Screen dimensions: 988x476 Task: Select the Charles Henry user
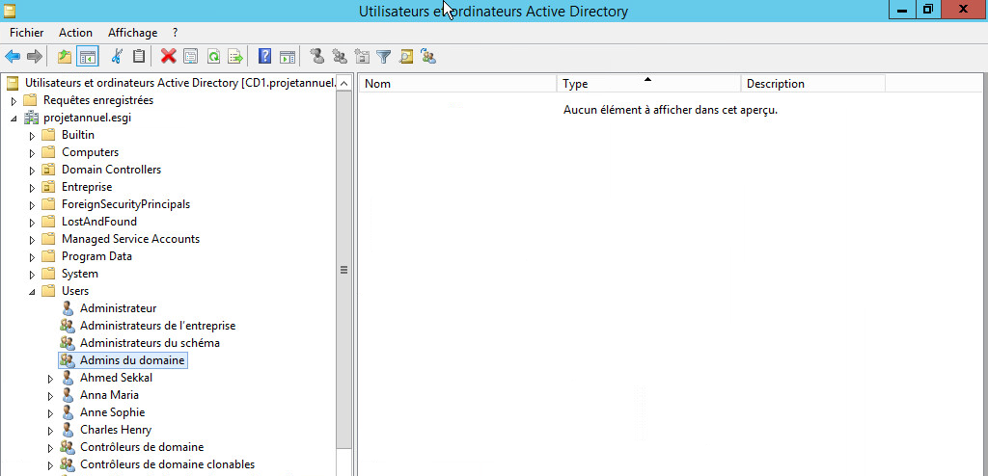click(x=116, y=430)
